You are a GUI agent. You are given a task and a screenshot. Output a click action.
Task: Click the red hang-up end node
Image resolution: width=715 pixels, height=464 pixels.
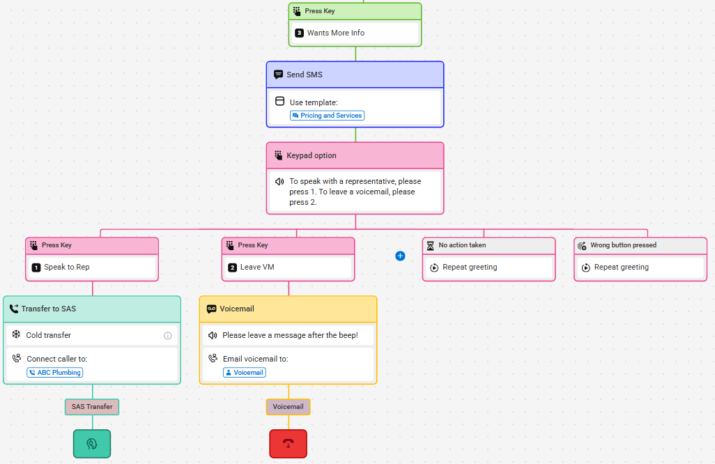pyautogui.click(x=289, y=444)
